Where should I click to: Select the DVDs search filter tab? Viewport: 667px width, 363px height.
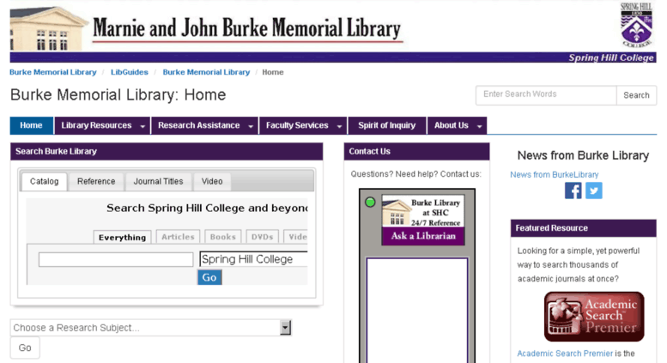[262, 237]
